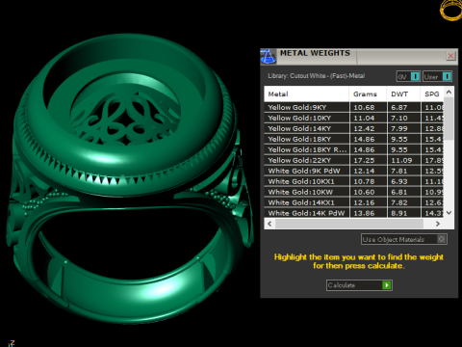Select the Yellow Gold:9KY row
Screen dimensions: 462x347
pos(354,107)
